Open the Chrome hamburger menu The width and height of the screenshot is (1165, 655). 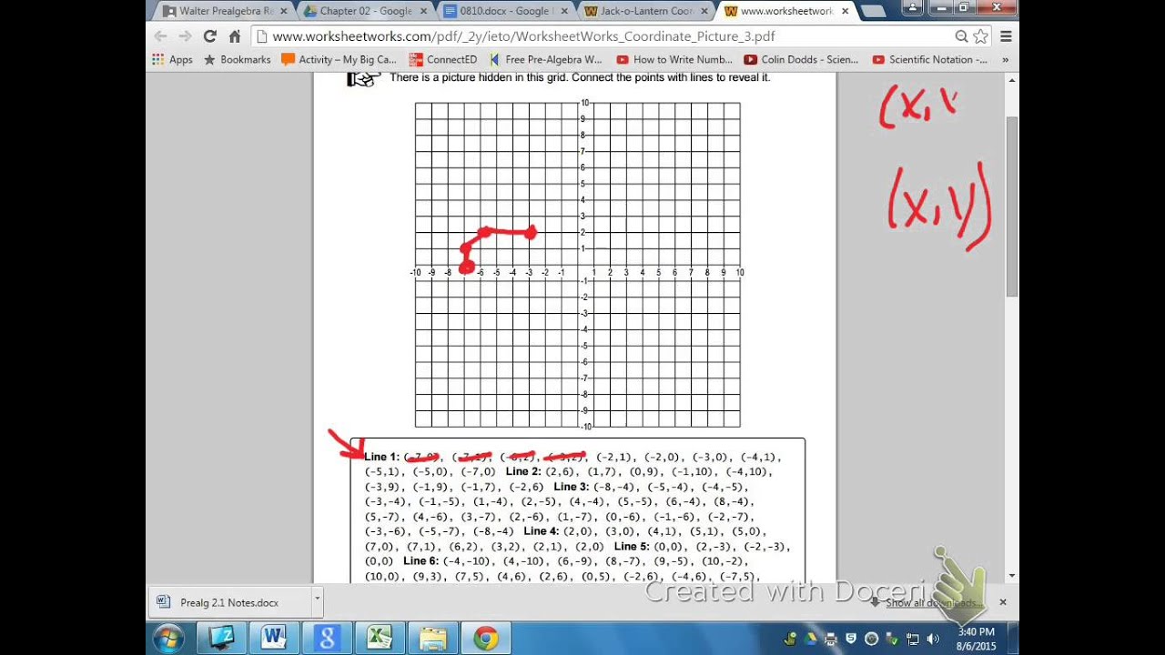[1006, 36]
